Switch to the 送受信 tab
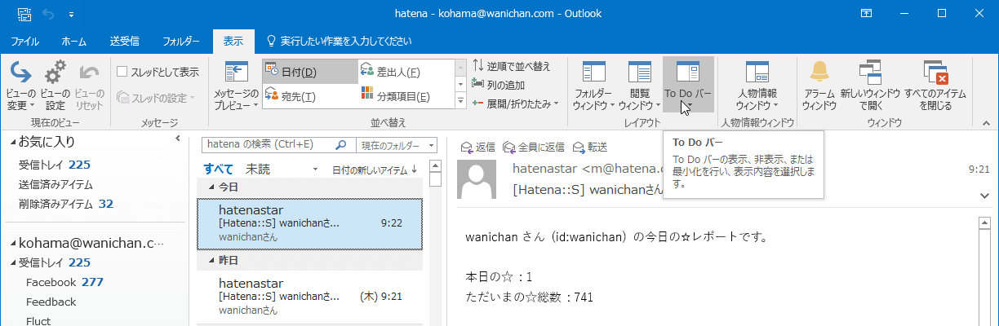The image size is (999, 326). pos(125,40)
